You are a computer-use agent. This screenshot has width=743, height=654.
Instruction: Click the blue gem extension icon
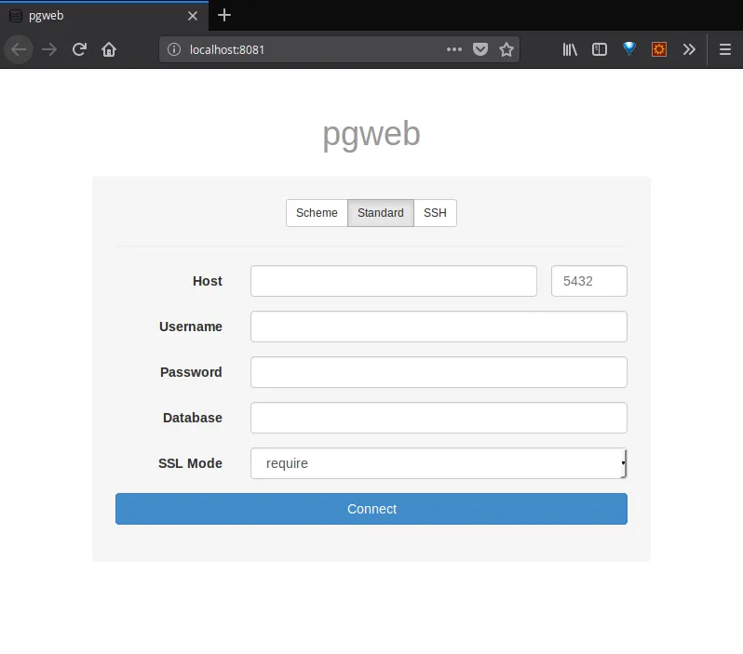point(629,48)
